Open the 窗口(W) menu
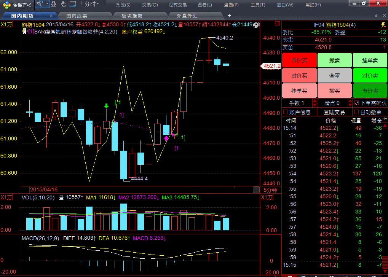This screenshot has width=388, height=277. tap(285, 5)
